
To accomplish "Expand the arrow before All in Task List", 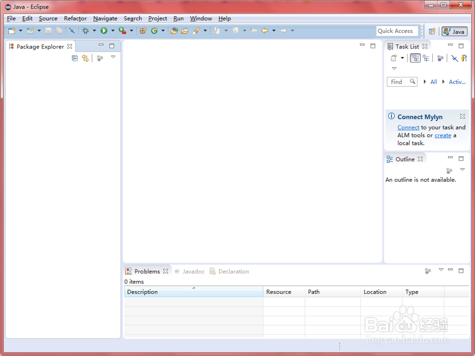I will 425,82.
